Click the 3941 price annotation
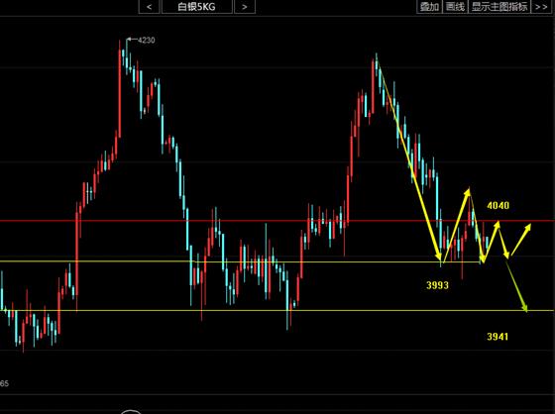Screen dimensions: 555x414 coord(498,337)
